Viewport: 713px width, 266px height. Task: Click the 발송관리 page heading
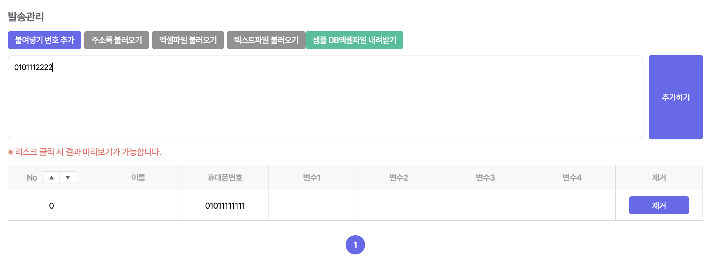(26, 17)
